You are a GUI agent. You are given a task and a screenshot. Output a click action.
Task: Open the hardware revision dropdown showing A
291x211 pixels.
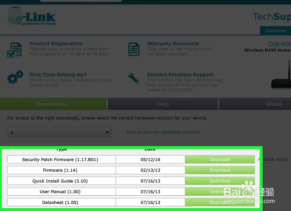[x=60, y=132]
